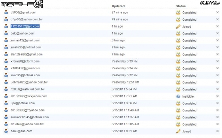Screen dimensions: 222x138
Task: Remove the dfyy88@yahoo.com.tw row with X
Action: [x=217, y=19]
